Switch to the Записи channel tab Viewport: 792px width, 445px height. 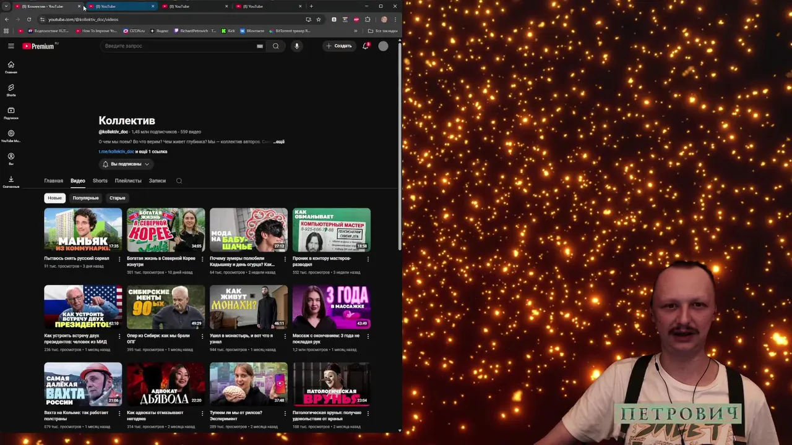(x=157, y=181)
